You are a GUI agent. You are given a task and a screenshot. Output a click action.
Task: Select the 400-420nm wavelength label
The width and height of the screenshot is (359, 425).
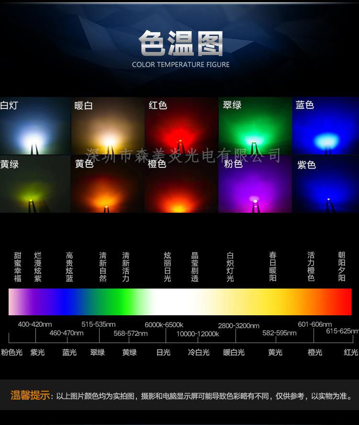click(x=35, y=324)
